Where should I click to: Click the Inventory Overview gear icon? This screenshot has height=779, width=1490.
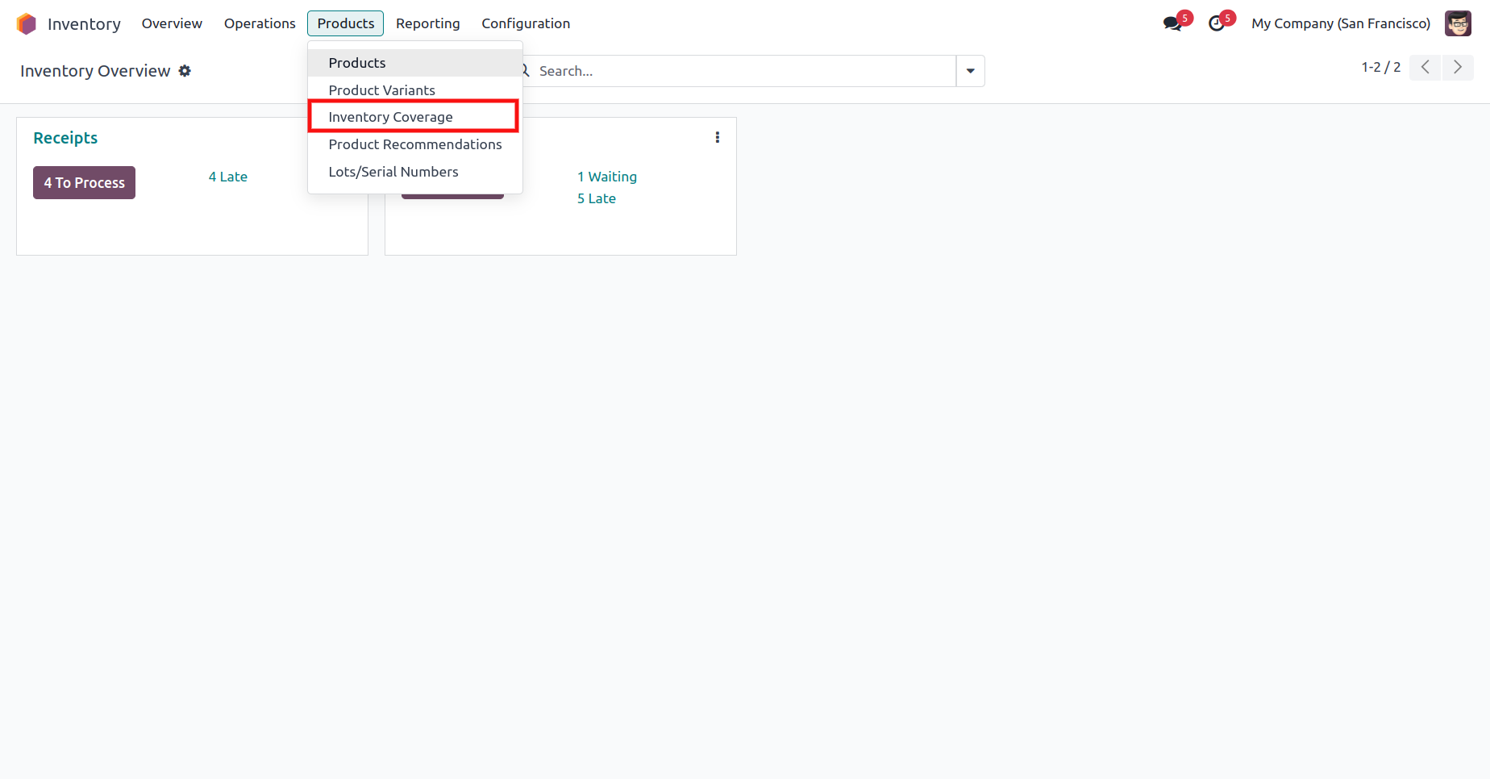185,71
